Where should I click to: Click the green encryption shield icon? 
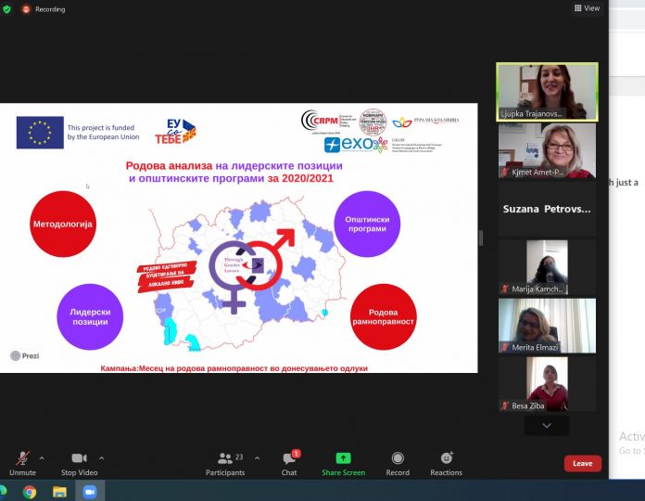tap(8, 9)
